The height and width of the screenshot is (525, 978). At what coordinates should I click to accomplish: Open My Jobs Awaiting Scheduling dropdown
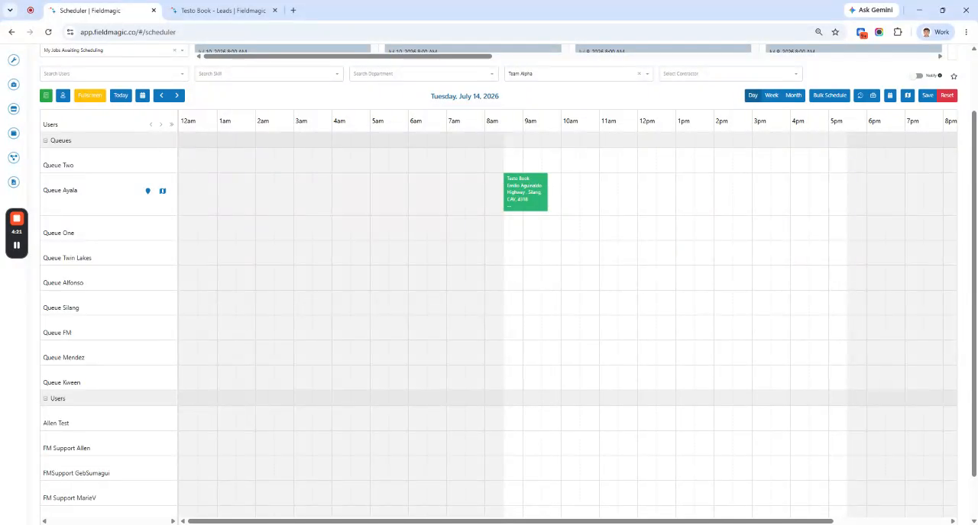pos(182,50)
